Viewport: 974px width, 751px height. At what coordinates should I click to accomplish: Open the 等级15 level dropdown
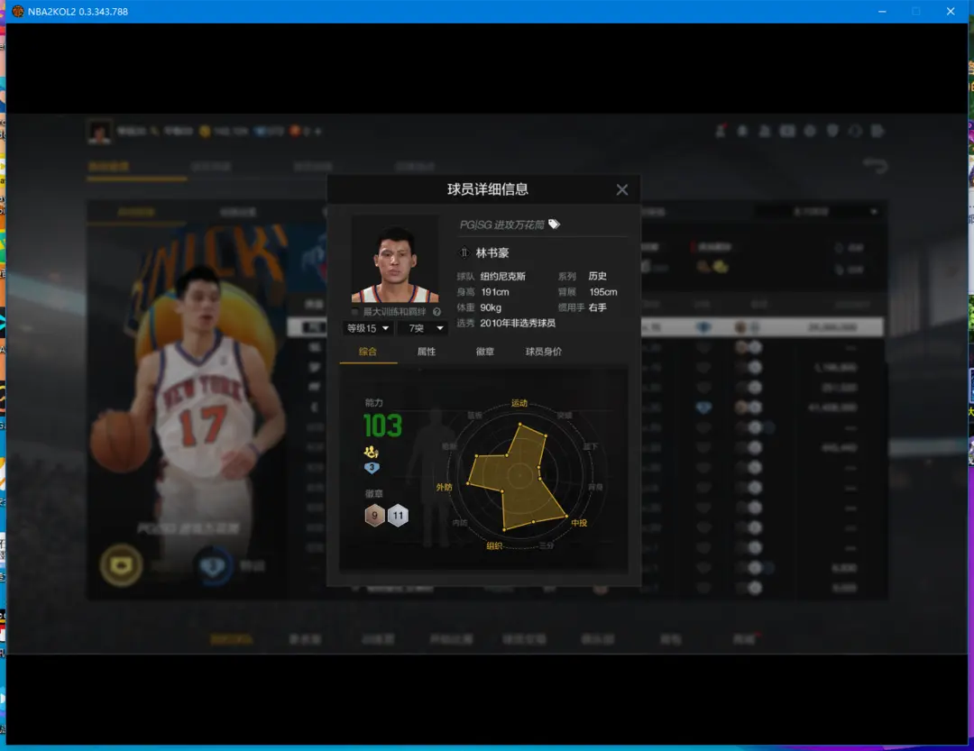[x=368, y=328]
